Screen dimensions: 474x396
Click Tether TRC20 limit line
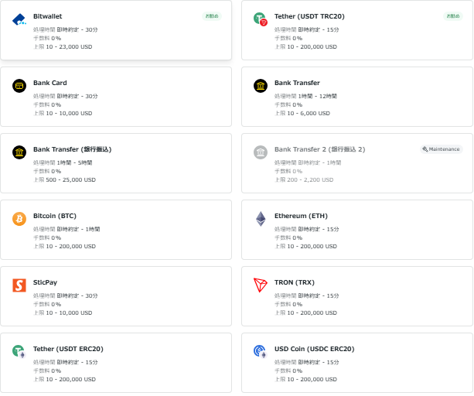[x=305, y=47]
